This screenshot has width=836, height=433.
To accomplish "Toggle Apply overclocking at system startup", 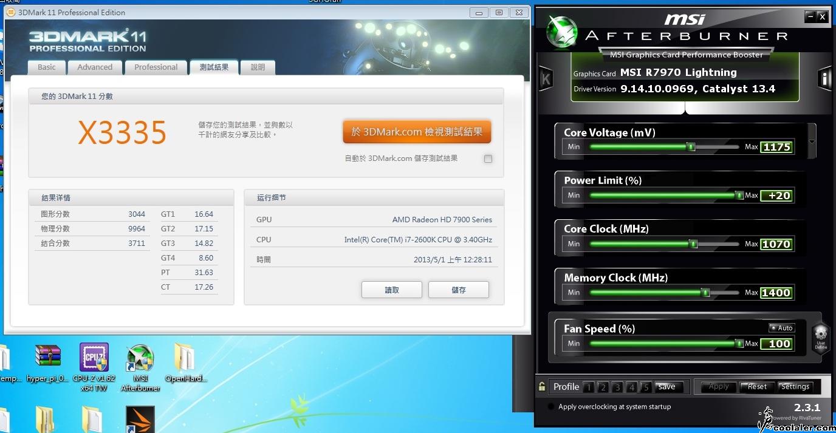I will [551, 407].
